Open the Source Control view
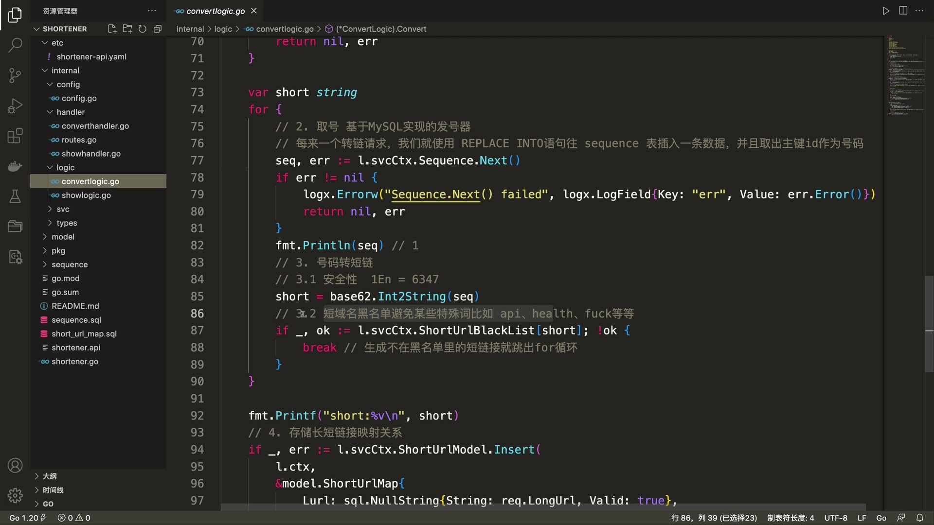The image size is (934, 525). [15, 75]
